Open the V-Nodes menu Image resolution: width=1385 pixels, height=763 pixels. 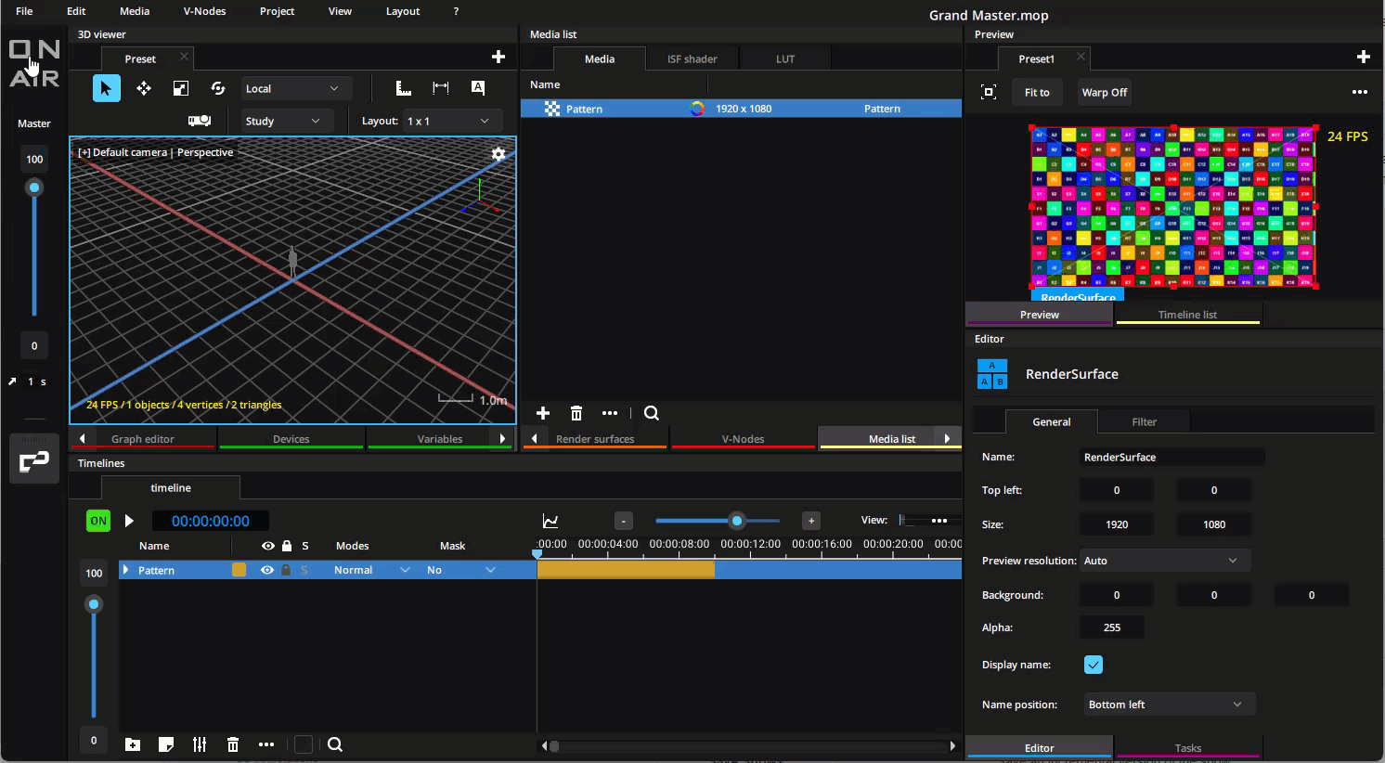point(204,11)
